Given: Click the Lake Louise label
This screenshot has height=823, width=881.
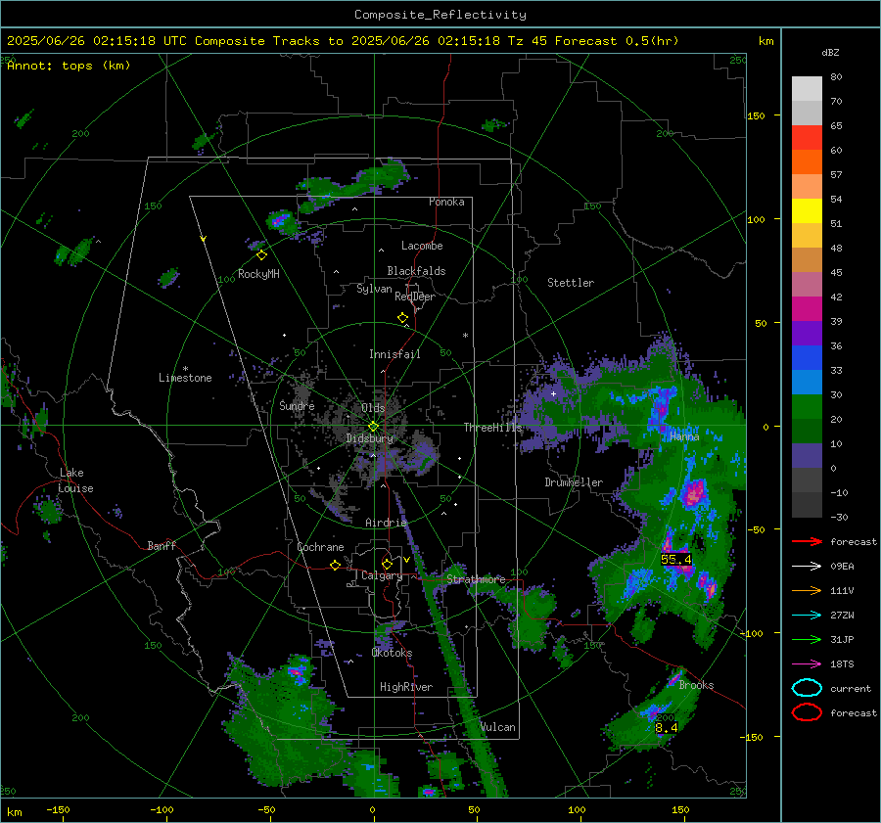Looking at the screenshot, I should pyautogui.click(x=75, y=480).
